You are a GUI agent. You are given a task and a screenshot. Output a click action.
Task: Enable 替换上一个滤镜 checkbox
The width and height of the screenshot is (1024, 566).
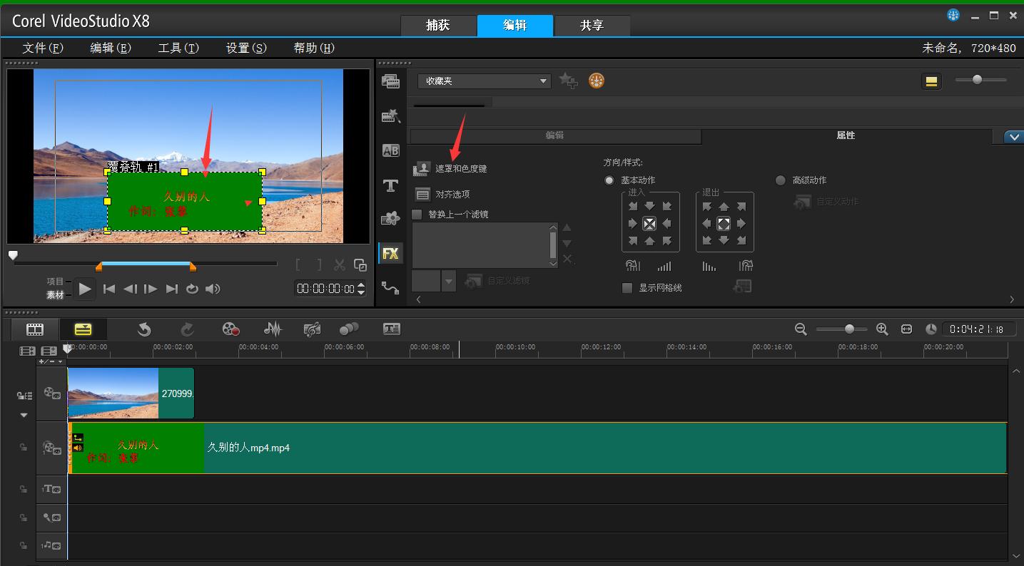(417, 215)
